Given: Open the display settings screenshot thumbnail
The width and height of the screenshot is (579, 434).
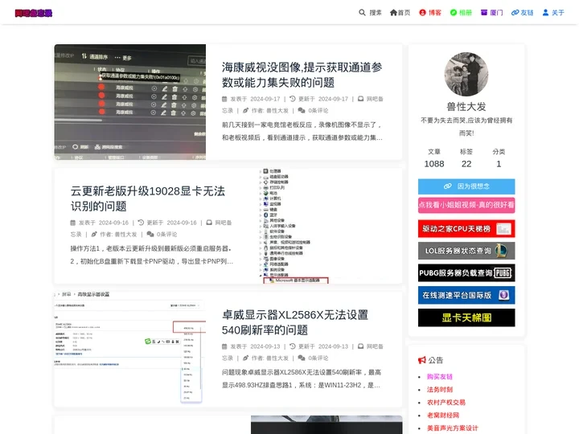Looking at the screenshot, I should 130,350.
